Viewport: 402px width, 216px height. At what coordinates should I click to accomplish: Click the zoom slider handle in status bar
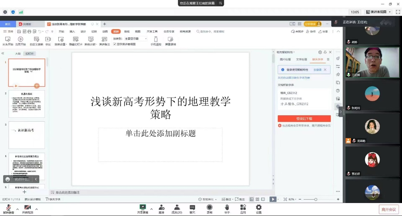click(x=316, y=199)
